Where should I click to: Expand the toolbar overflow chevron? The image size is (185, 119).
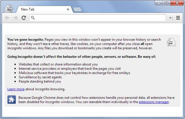tap(170, 18)
